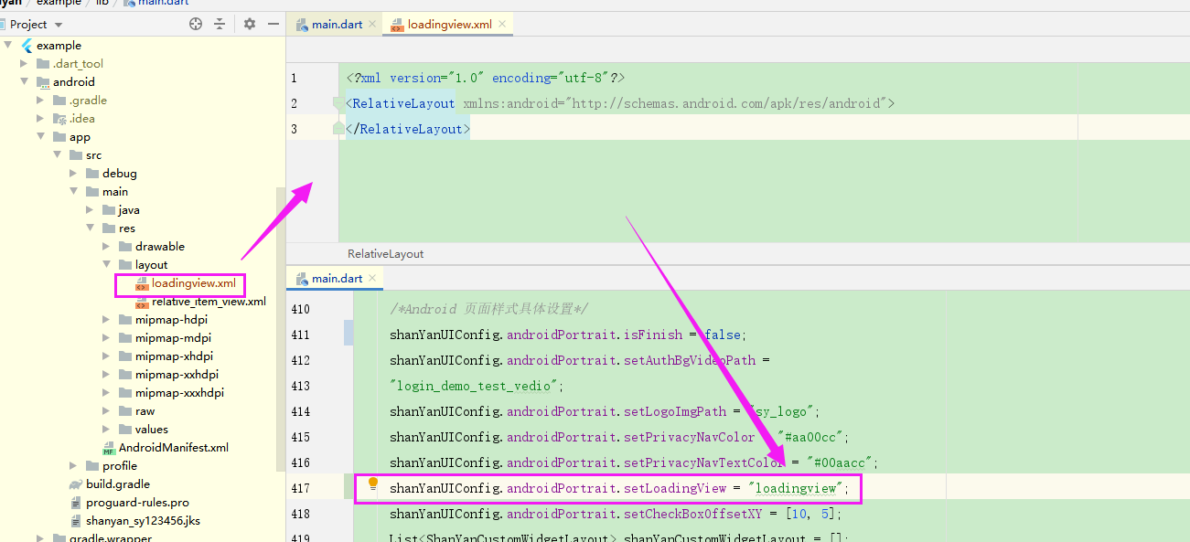Click the fold end marker on line 3
Image resolution: width=1190 pixels, height=542 pixels.
(338, 129)
